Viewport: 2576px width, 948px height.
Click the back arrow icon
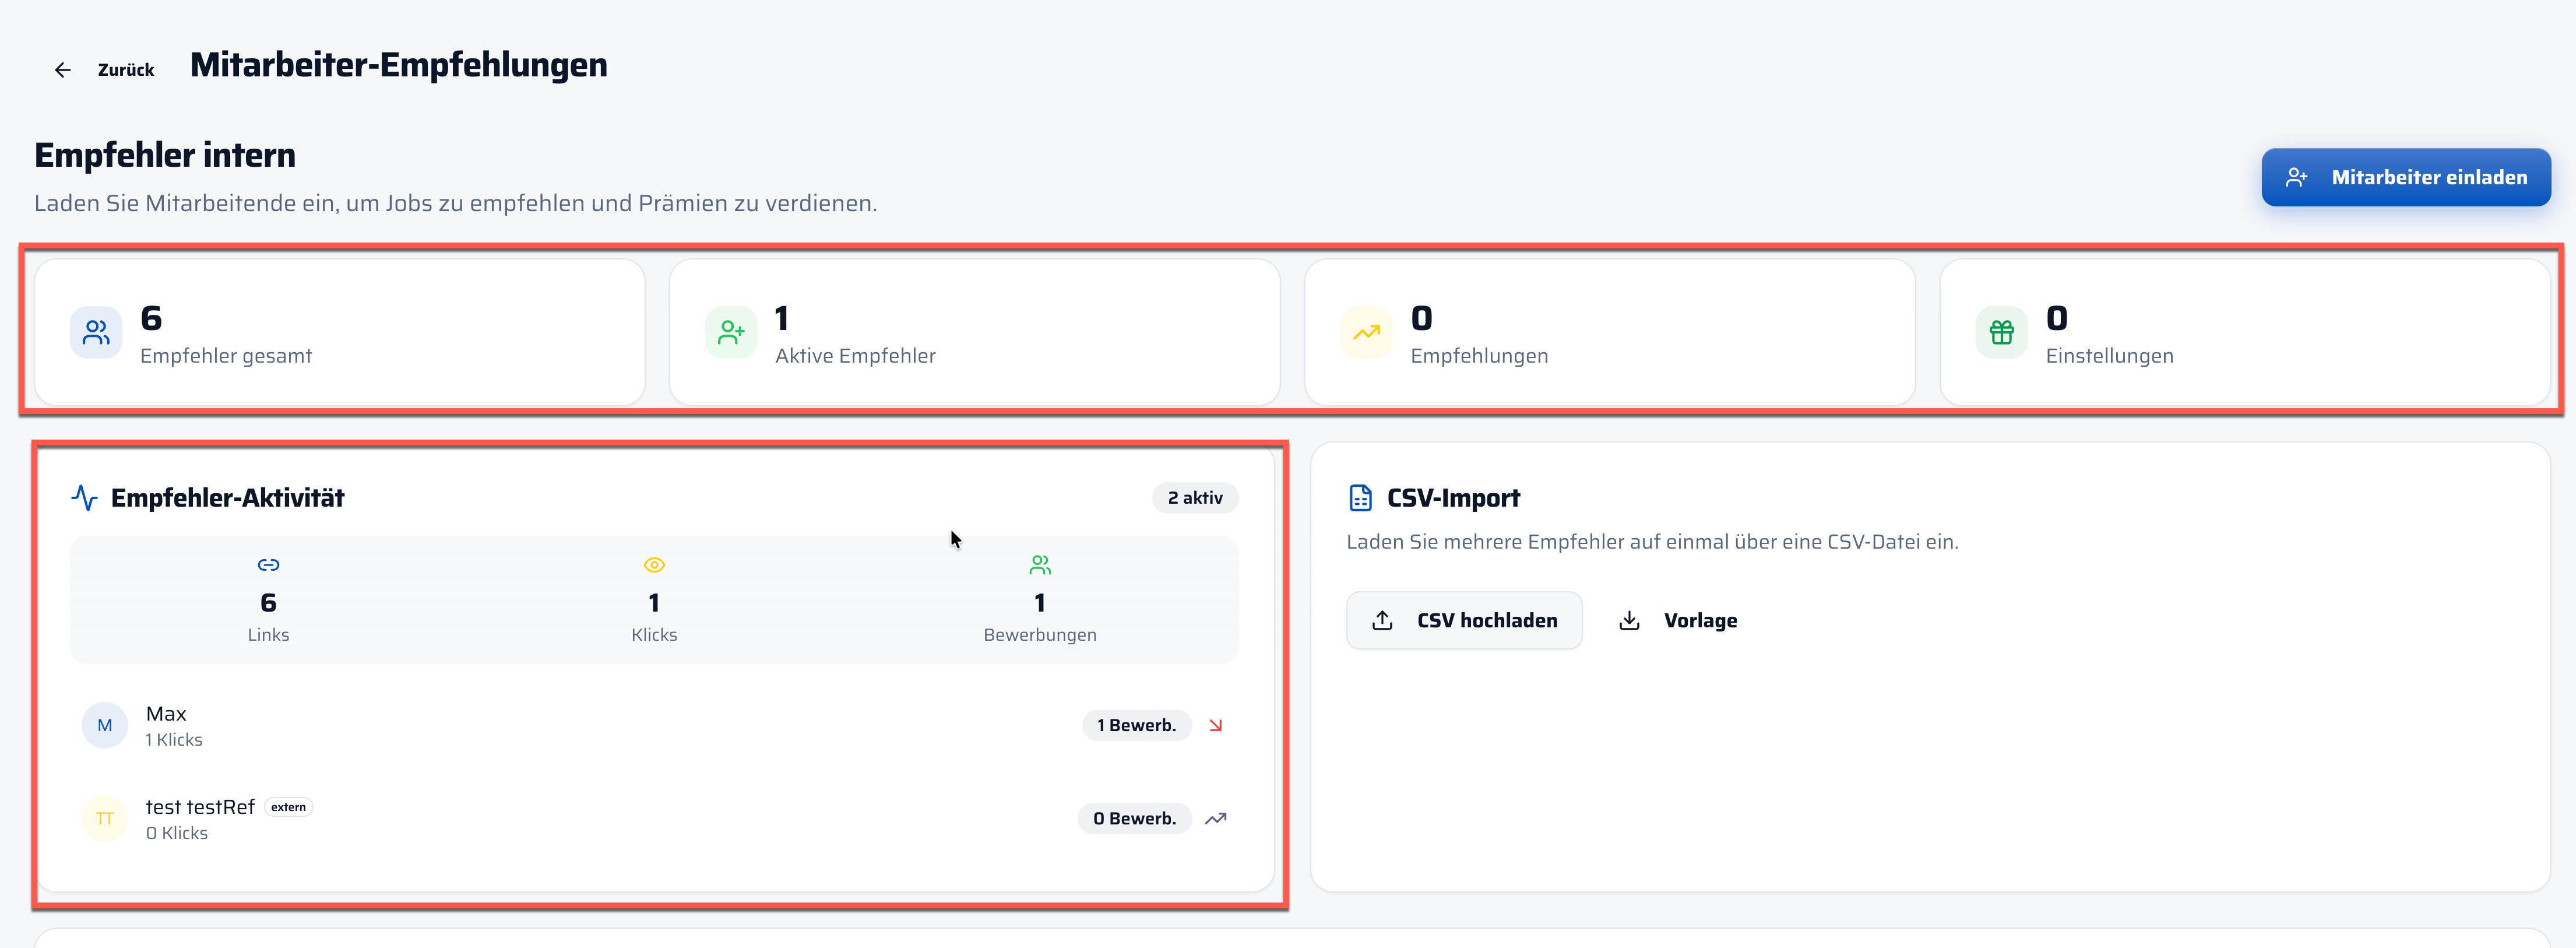point(62,70)
